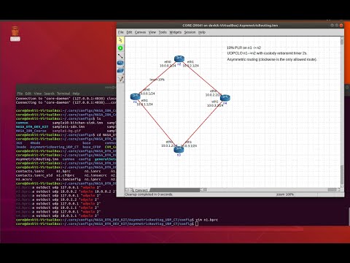Open the Trash icon on the desktop
350x263 pixels.
click(15, 34)
